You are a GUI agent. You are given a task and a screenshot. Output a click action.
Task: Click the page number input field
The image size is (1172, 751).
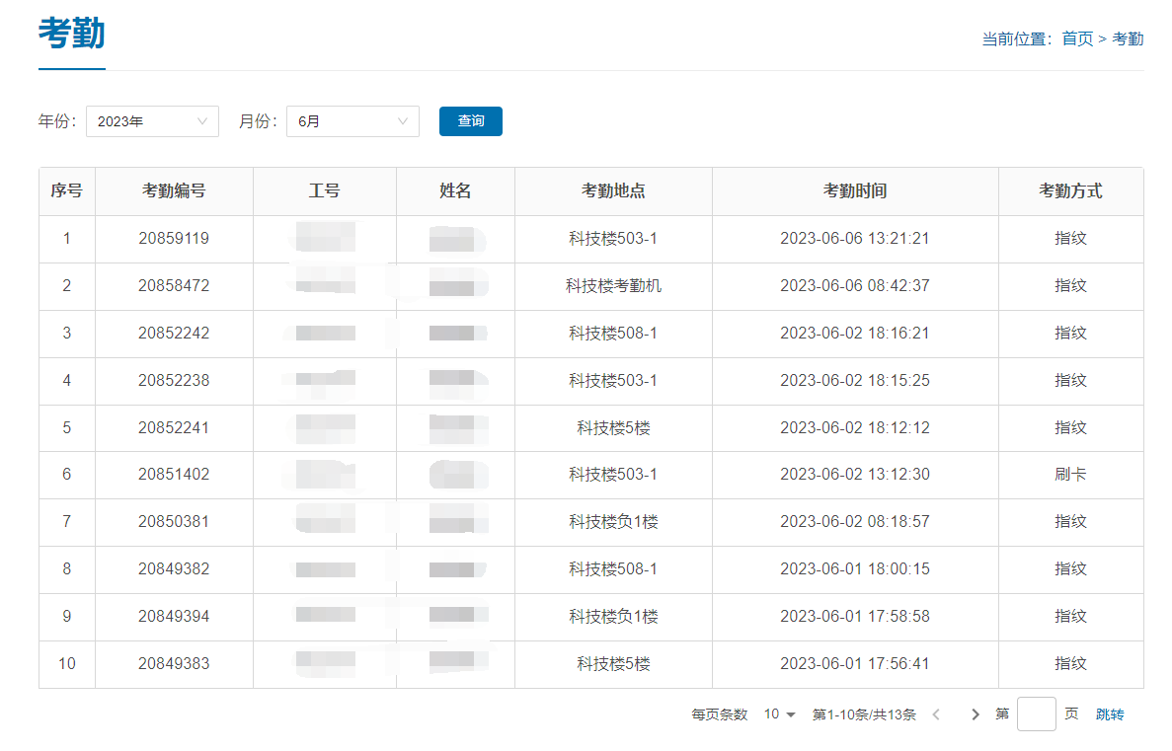1036,714
